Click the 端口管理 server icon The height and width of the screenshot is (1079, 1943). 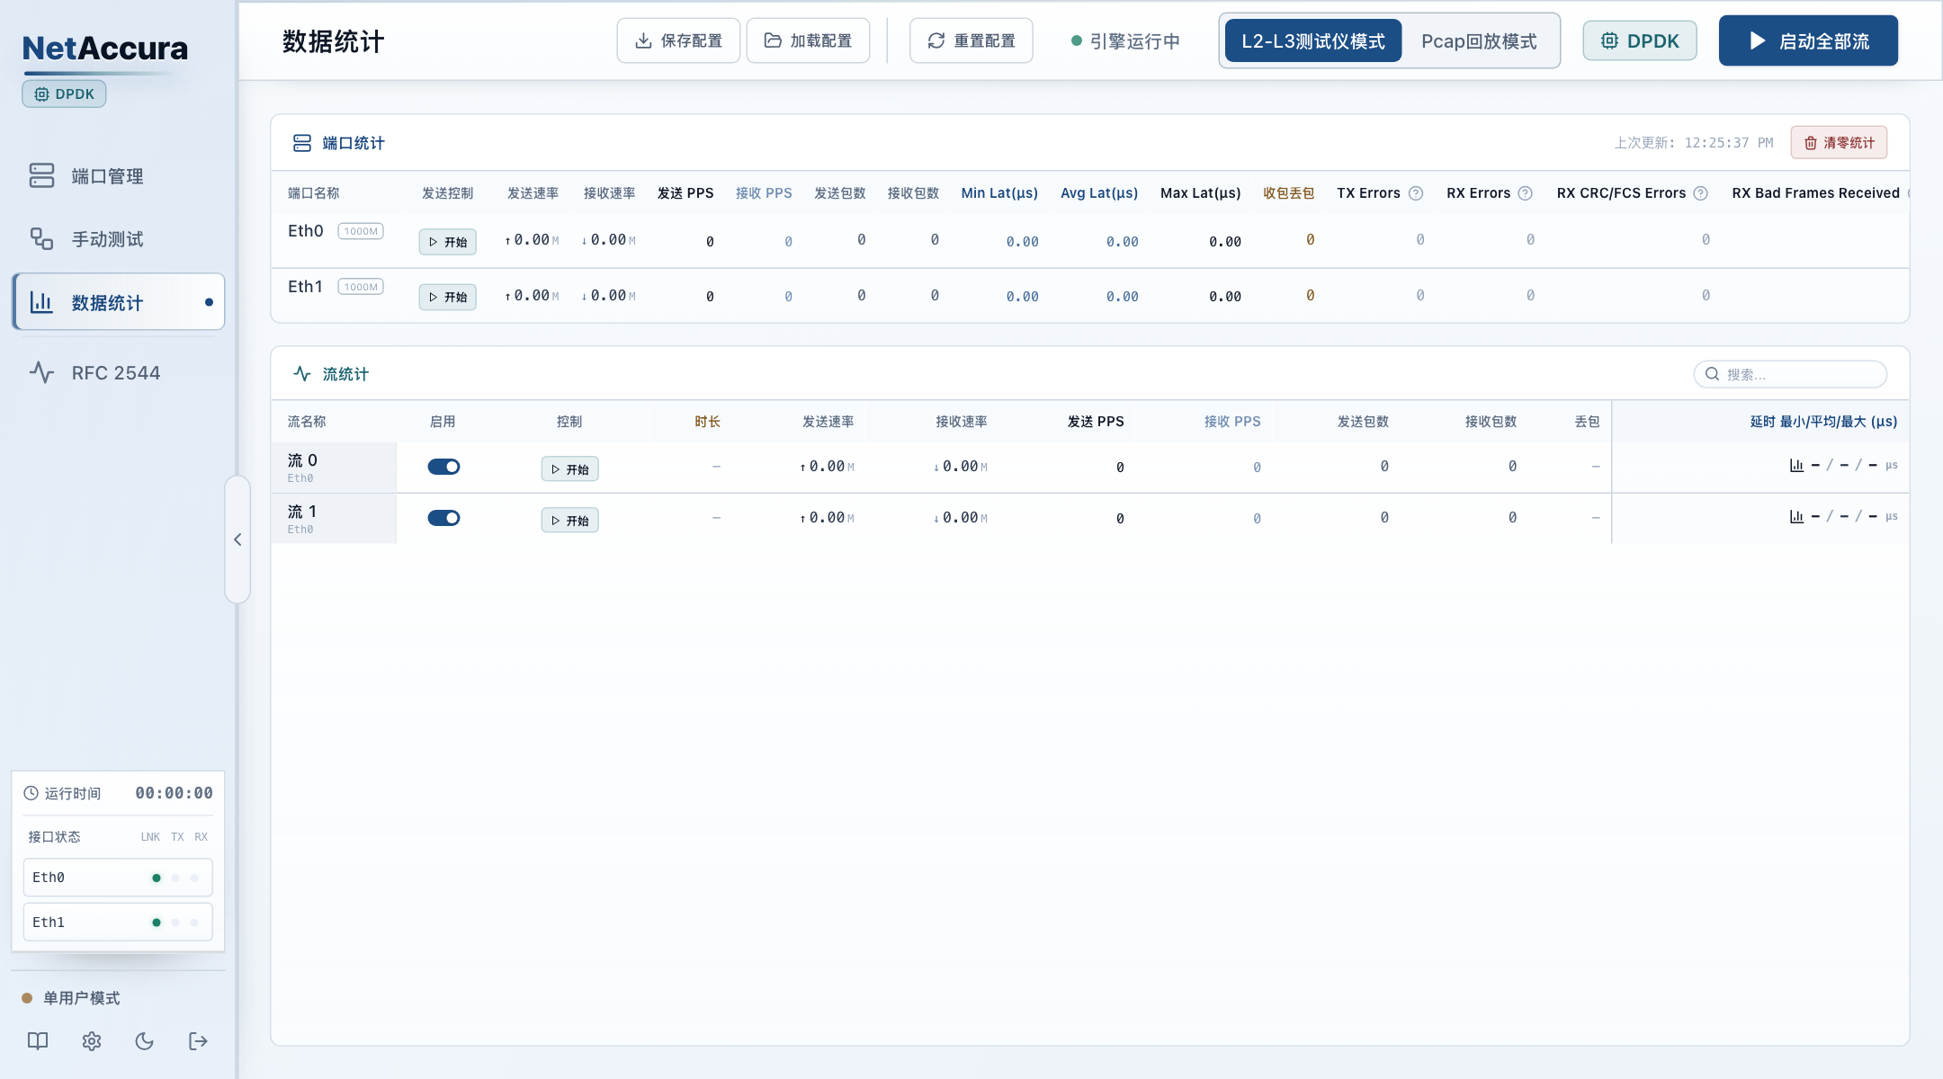(41, 175)
